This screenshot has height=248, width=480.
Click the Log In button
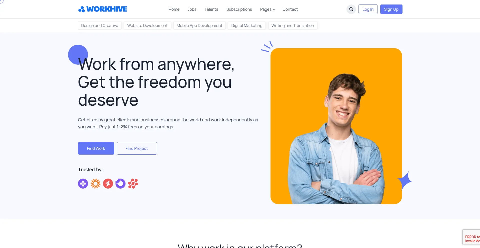[368, 9]
